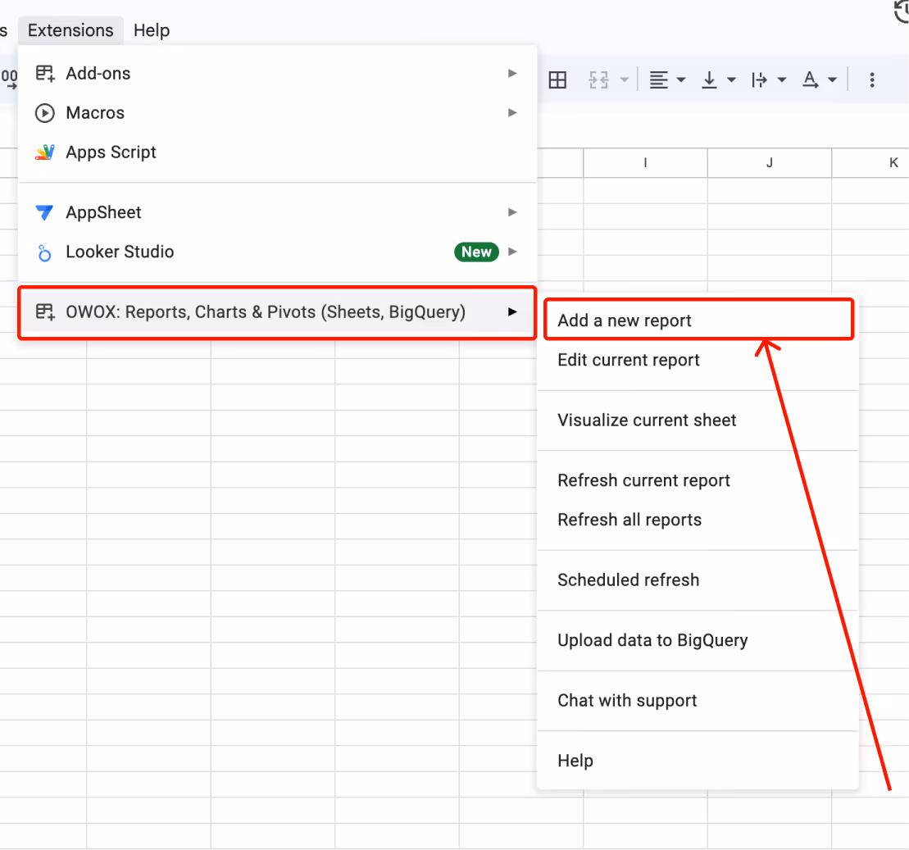Open the AppSheet submenu
Image resolution: width=909 pixels, height=850 pixels.
pos(277,213)
